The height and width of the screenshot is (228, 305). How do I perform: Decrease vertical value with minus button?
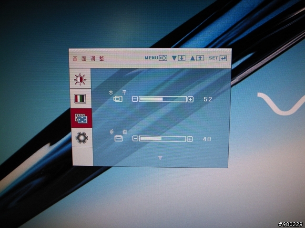(x=135, y=138)
